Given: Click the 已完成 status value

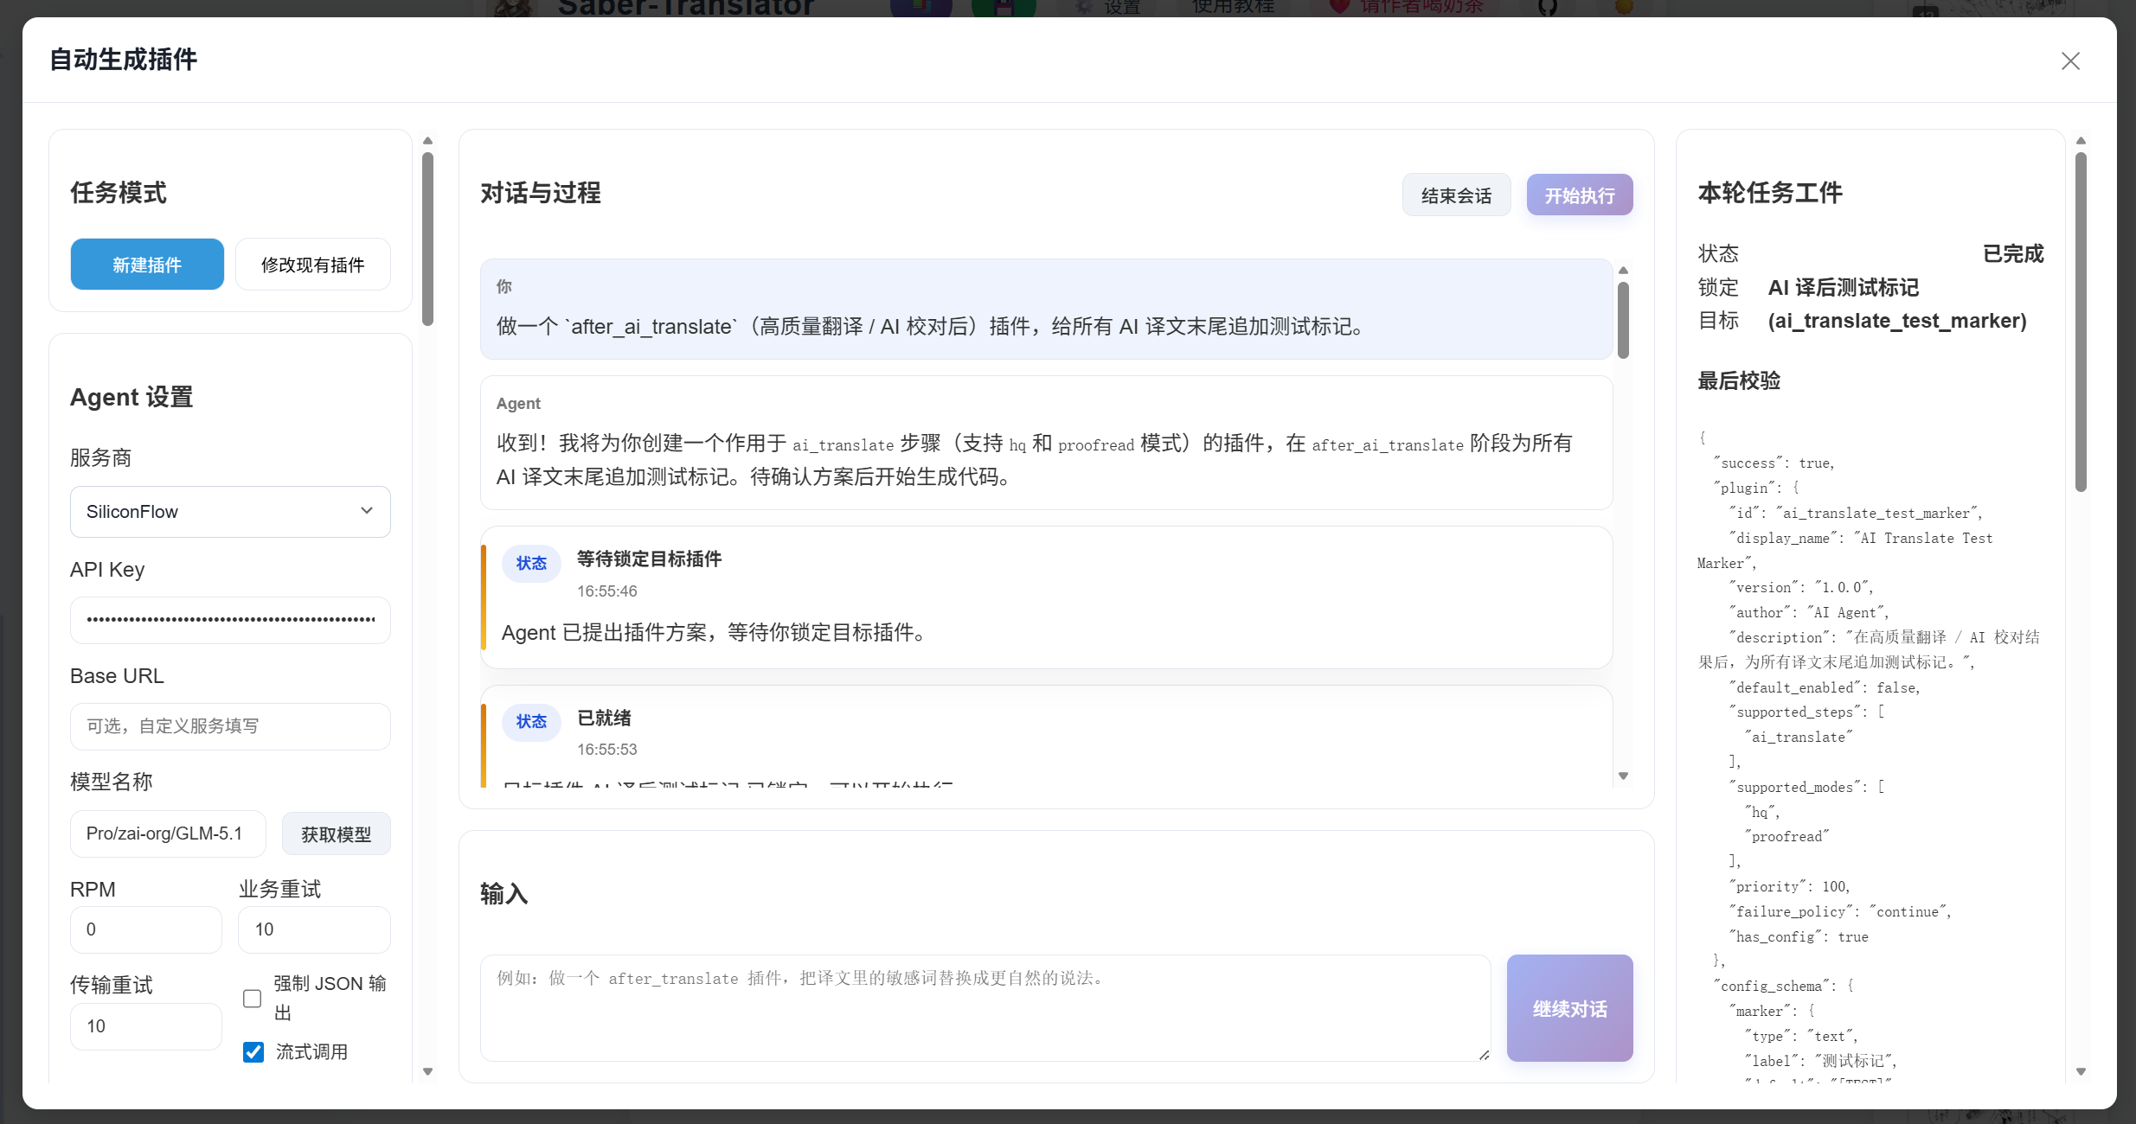Looking at the screenshot, I should 2012,254.
